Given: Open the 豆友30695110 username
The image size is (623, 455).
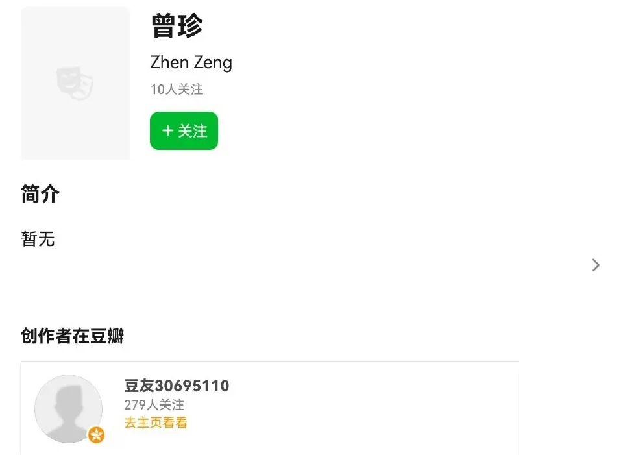Looking at the screenshot, I should 177,386.
